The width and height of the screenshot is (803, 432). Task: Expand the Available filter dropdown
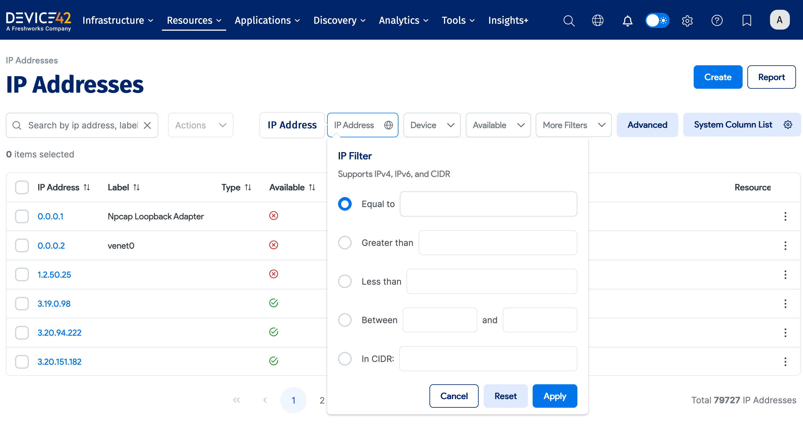pyautogui.click(x=498, y=125)
